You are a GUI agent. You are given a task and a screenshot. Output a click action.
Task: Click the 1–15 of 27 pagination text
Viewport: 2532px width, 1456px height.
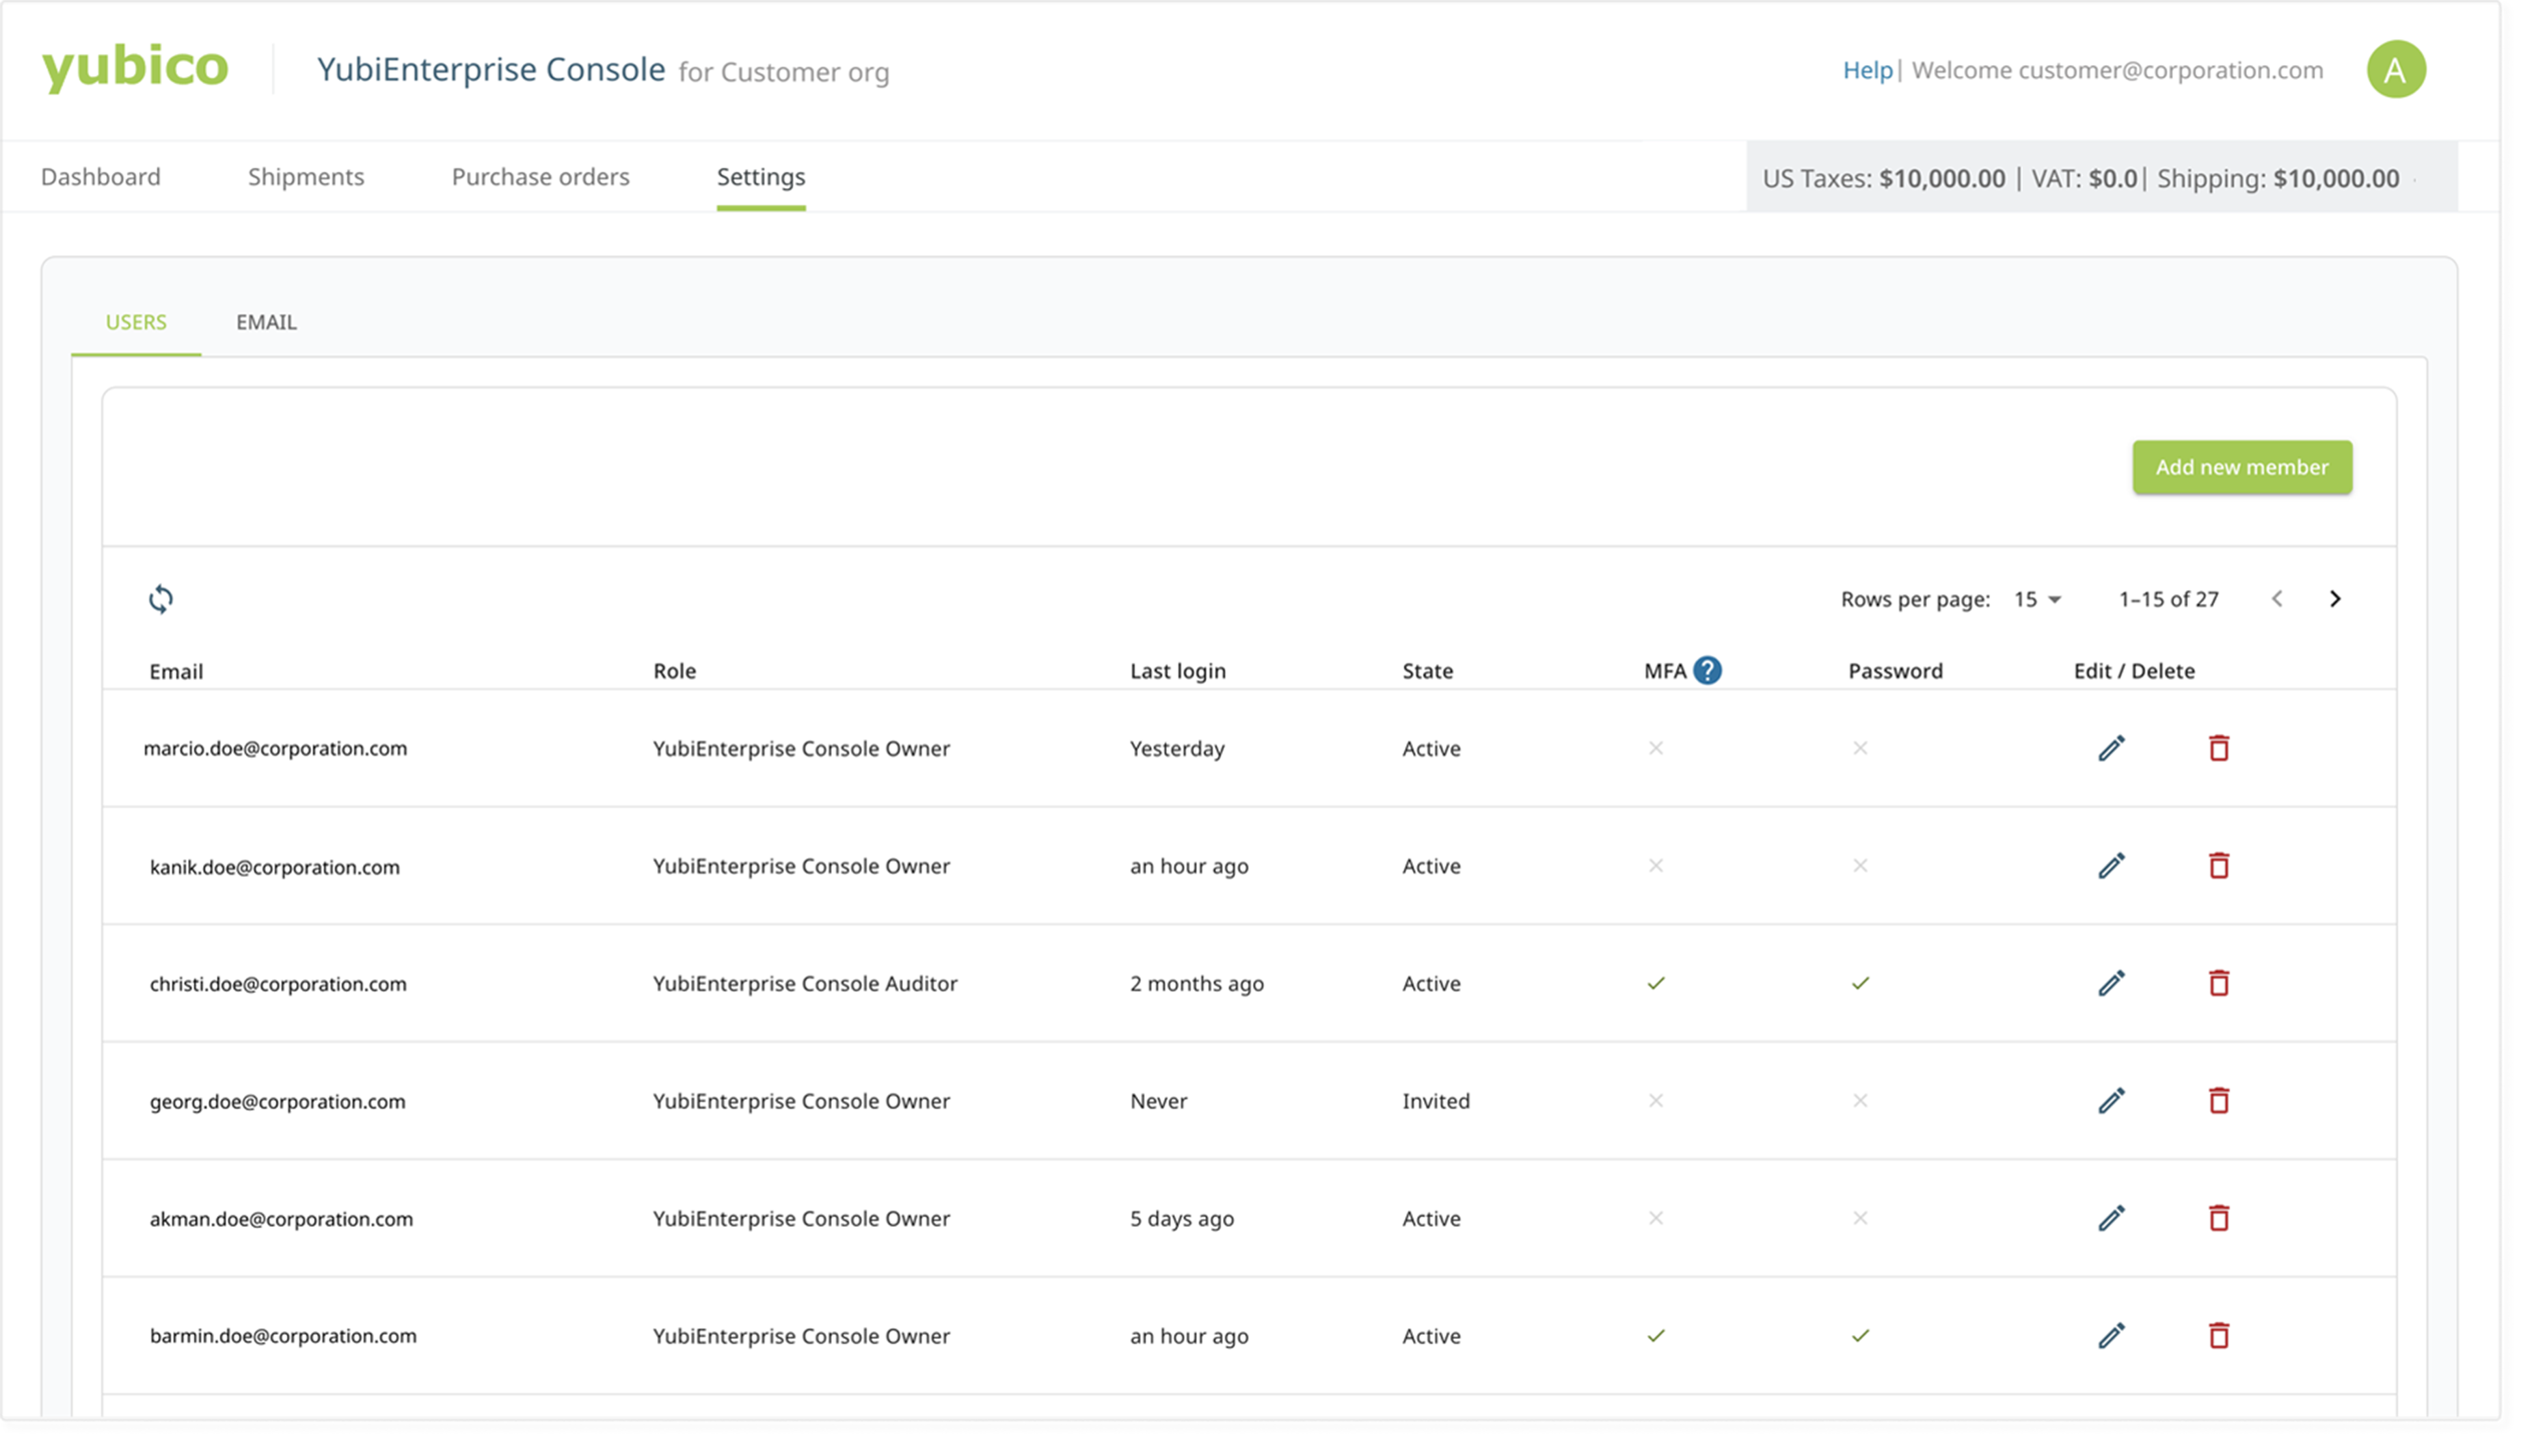[x=2168, y=599]
